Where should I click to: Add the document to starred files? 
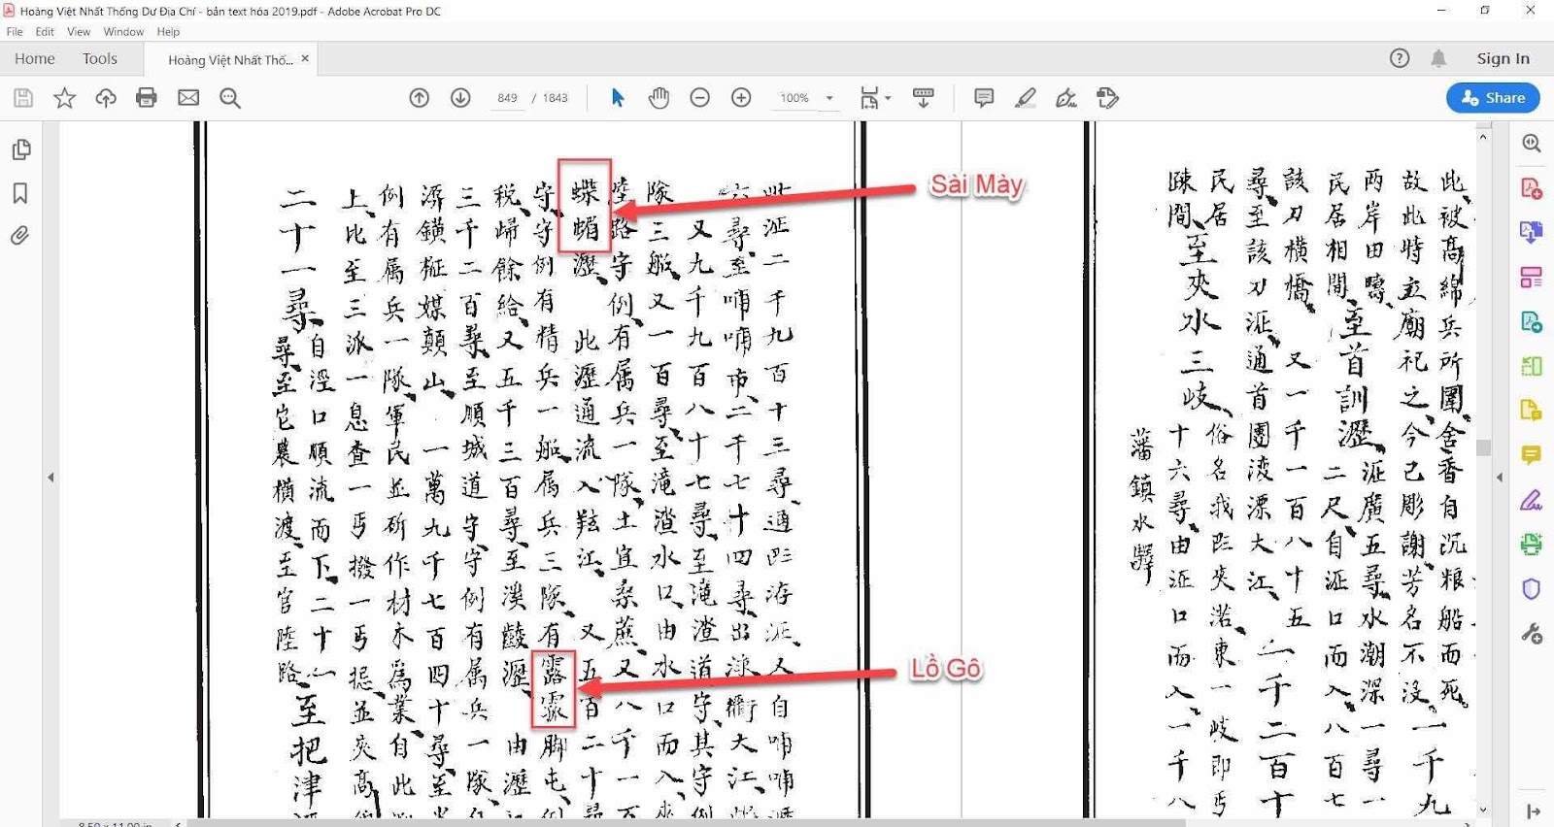64,98
